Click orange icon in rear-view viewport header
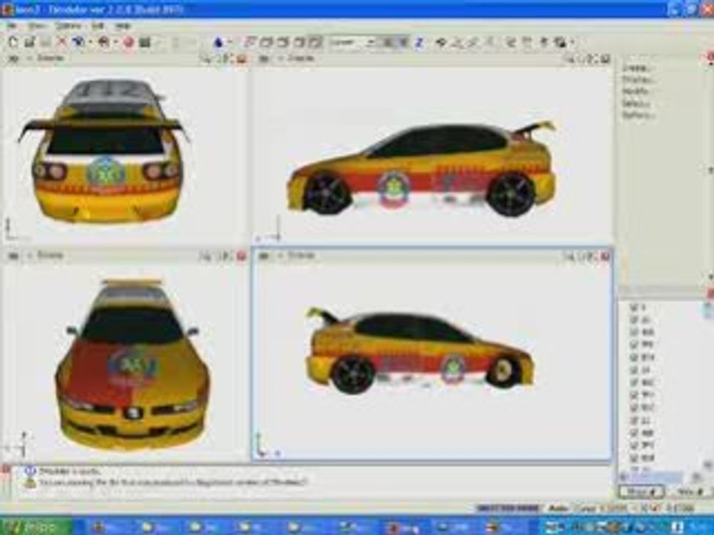This screenshot has height=535, width=714. [241, 59]
